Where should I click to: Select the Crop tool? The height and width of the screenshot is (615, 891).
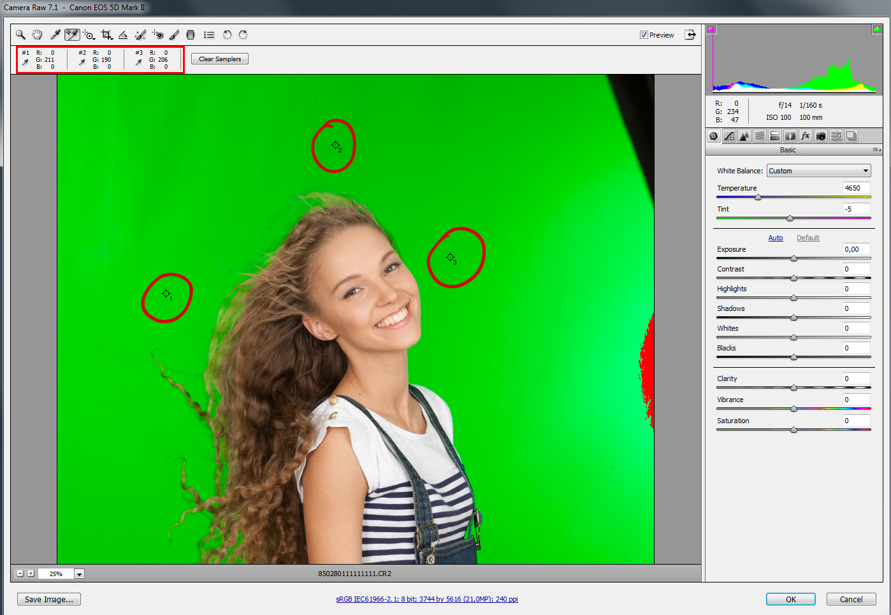pos(106,35)
